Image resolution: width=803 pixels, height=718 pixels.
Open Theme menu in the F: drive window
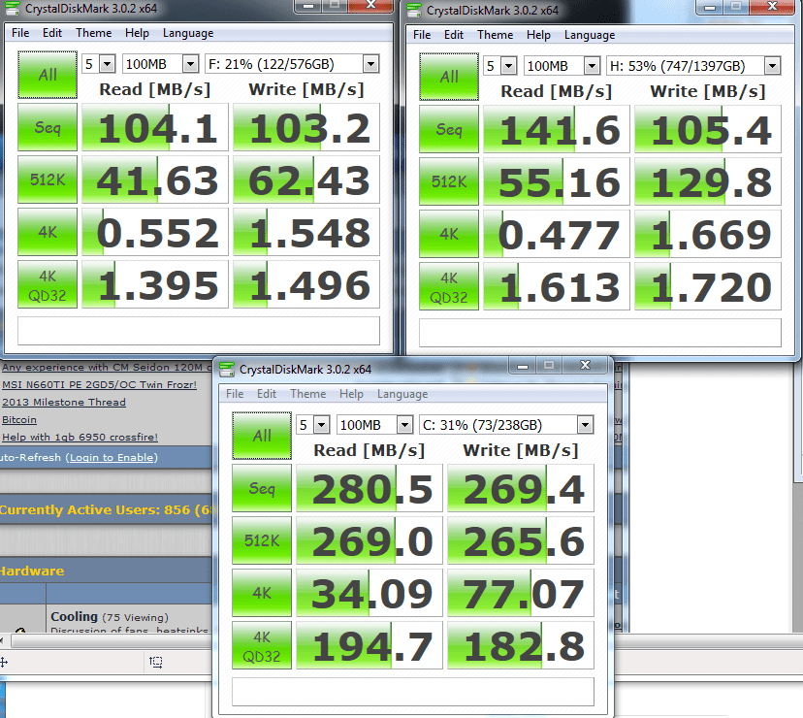point(94,33)
